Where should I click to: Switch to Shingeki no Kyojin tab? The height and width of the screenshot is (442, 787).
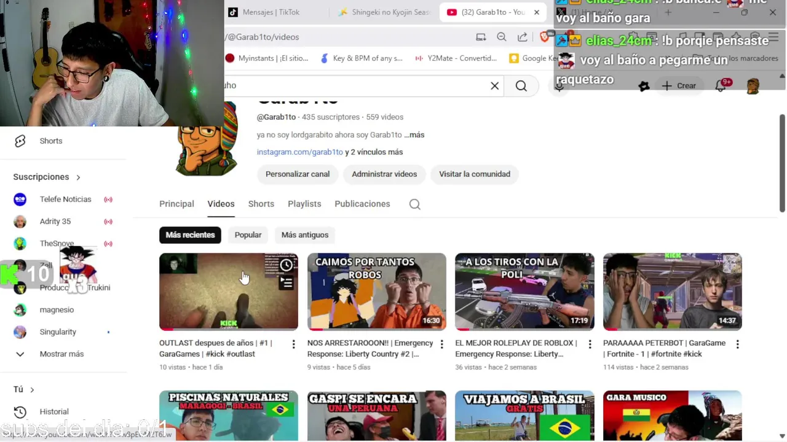click(384, 12)
